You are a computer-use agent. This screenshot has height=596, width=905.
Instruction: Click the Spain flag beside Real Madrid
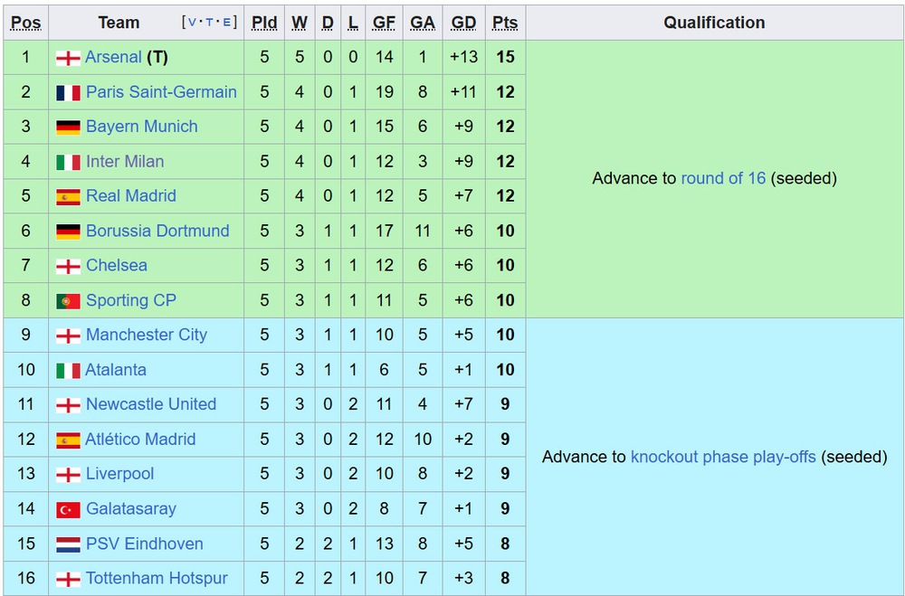click(68, 196)
